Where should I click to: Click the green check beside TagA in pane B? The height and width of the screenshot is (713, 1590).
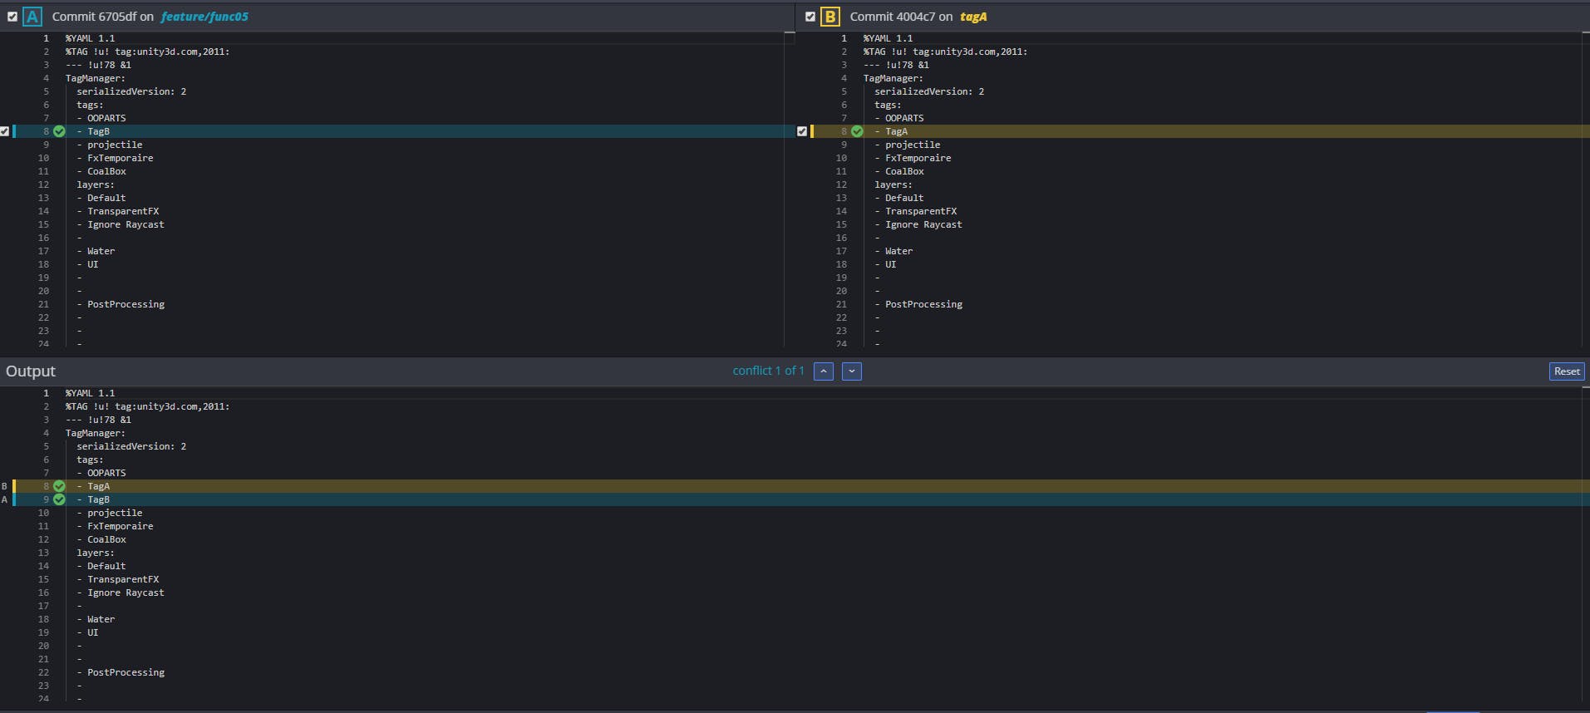(x=857, y=131)
